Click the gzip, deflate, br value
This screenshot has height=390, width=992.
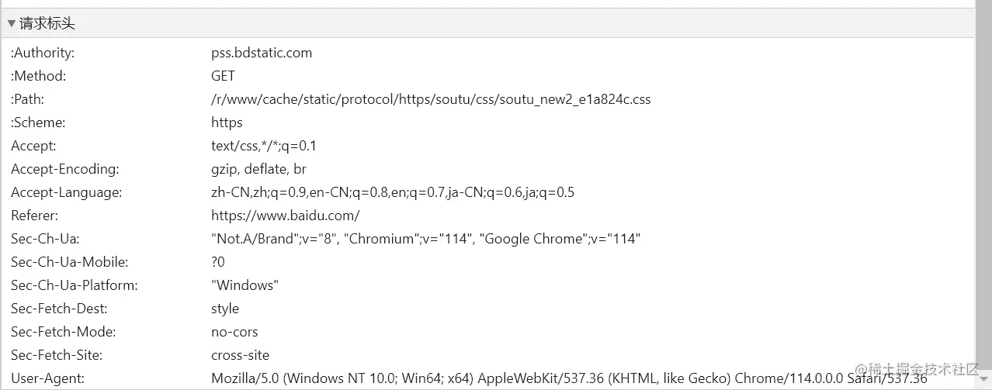[258, 169]
